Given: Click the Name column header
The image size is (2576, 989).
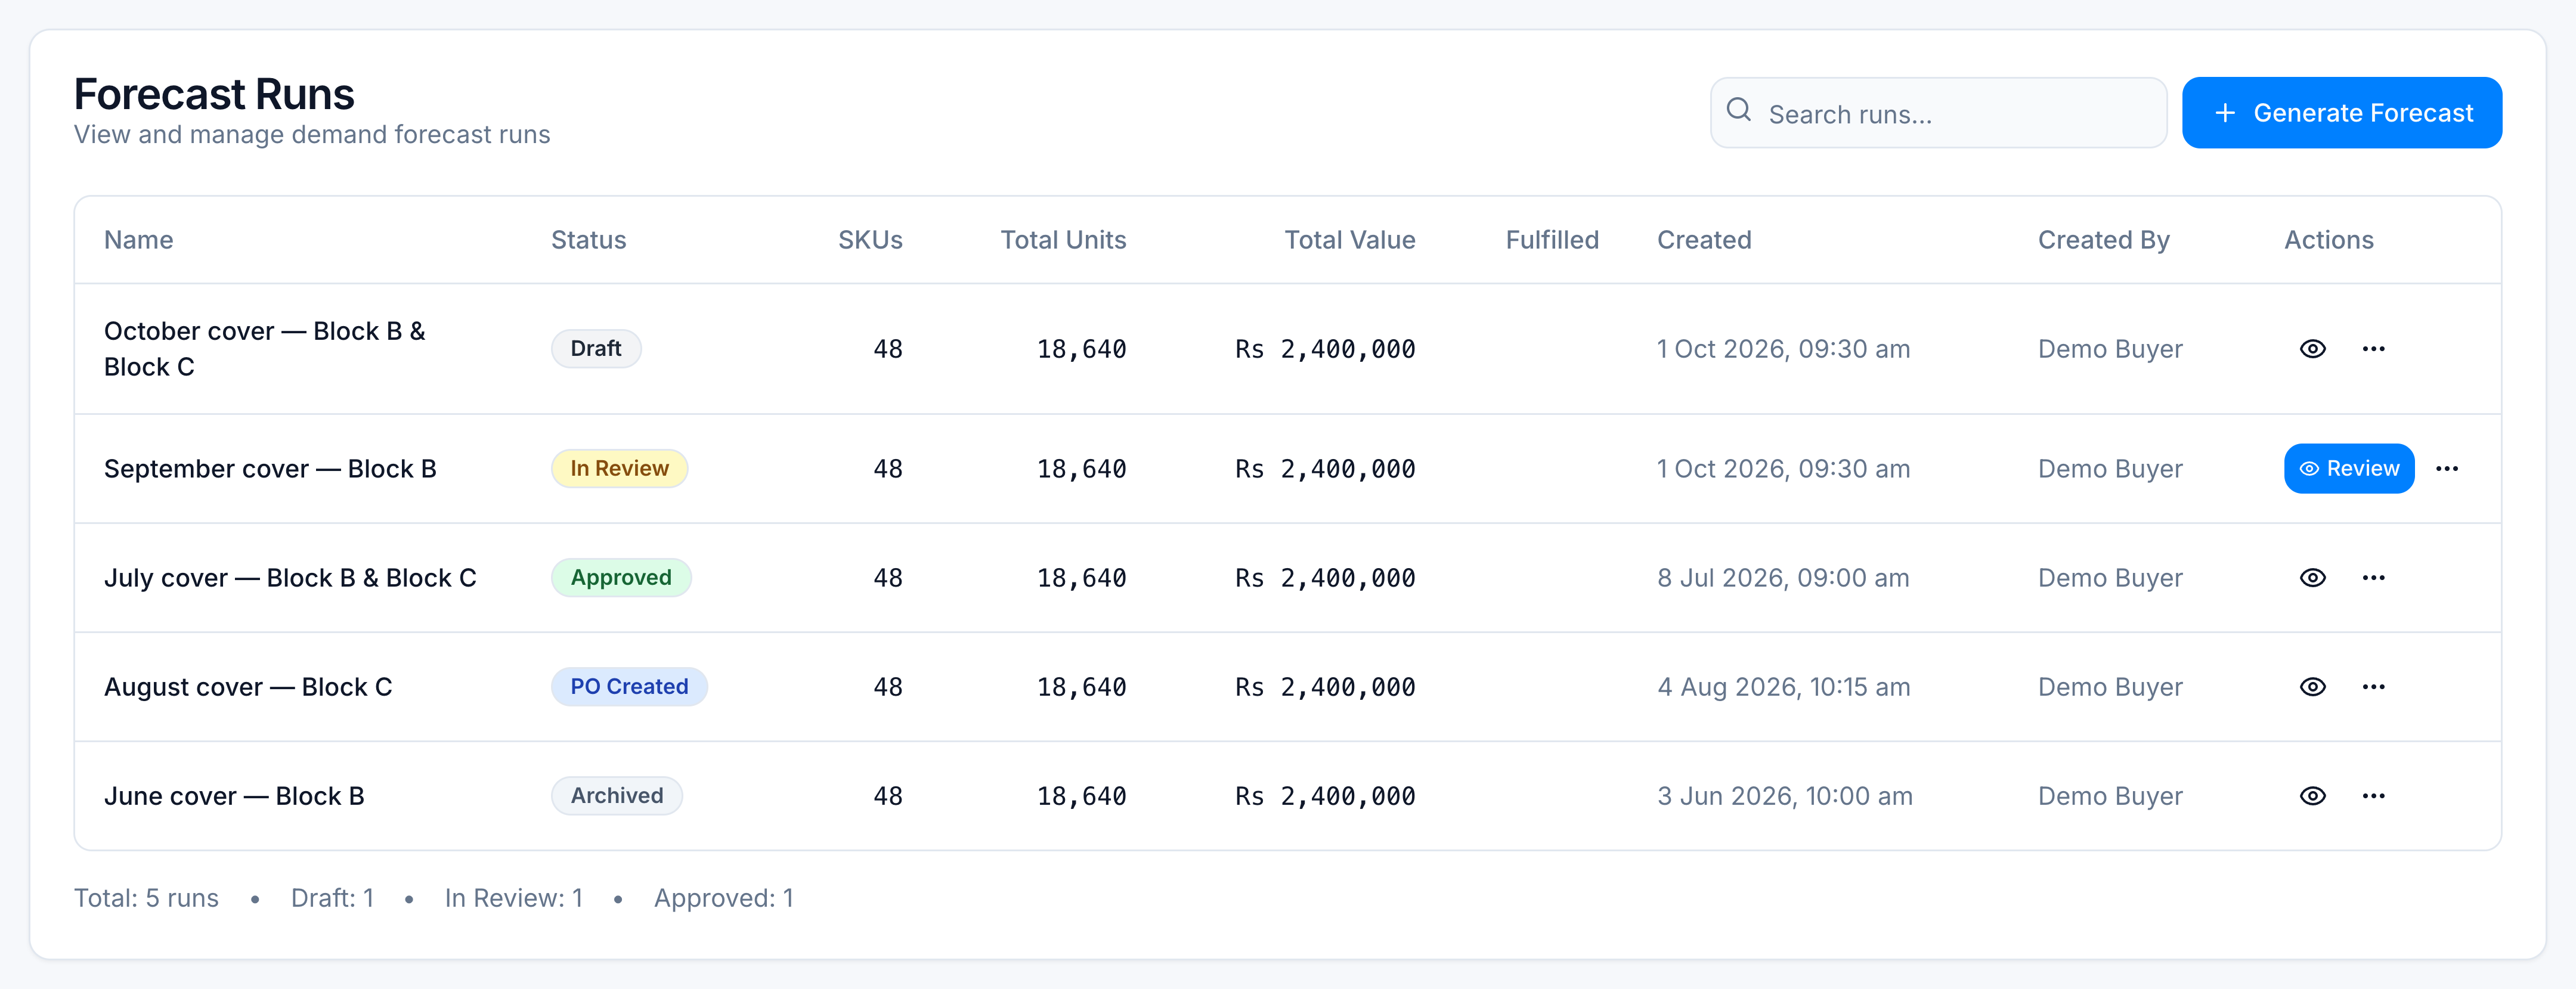Looking at the screenshot, I should click(x=139, y=240).
